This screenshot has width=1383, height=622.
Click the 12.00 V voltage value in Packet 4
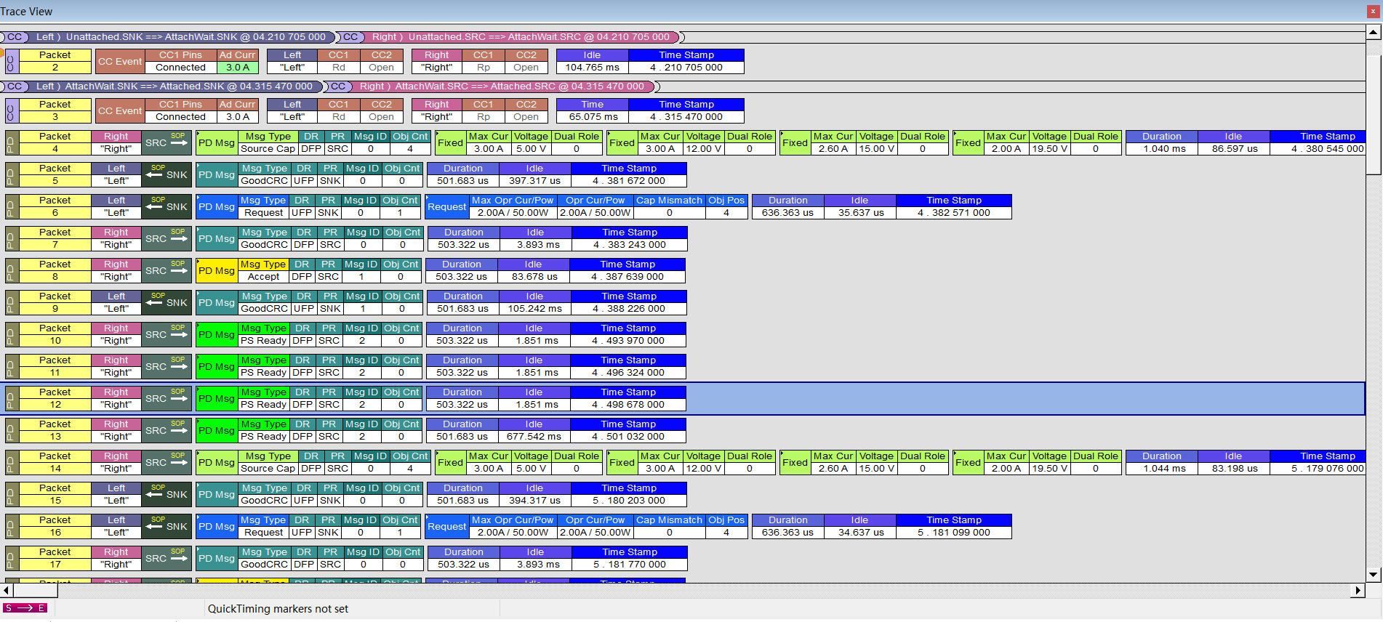point(704,149)
